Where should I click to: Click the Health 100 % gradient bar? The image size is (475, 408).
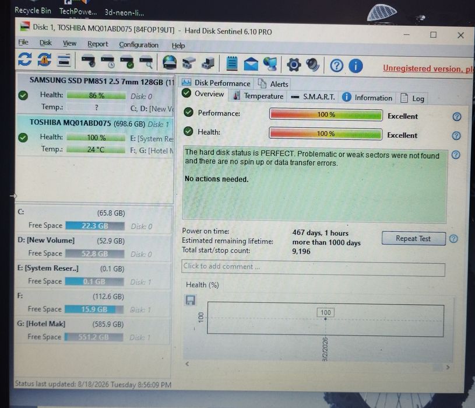[325, 134]
